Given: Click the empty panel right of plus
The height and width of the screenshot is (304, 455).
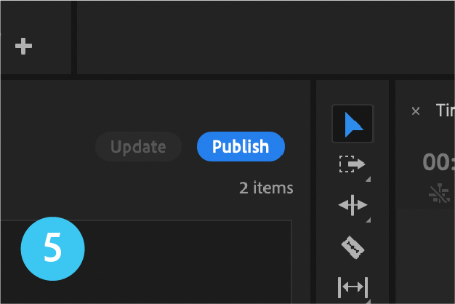Looking at the screenshot, I should point(266,37).
